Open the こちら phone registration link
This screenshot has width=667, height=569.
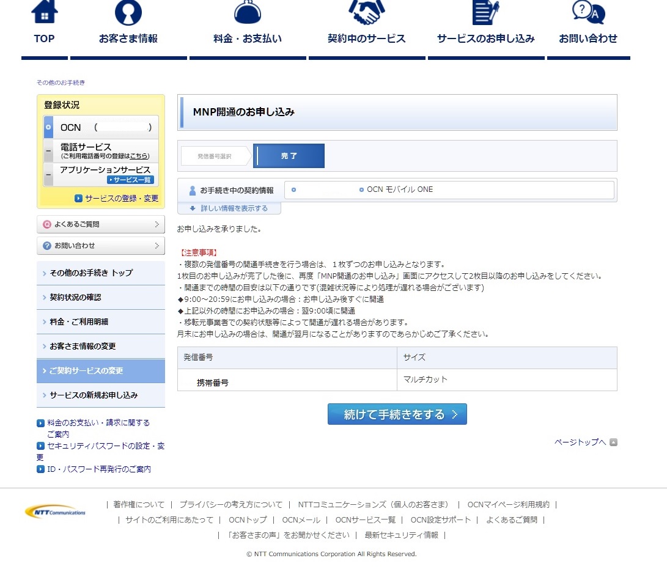tap(139, 156)
